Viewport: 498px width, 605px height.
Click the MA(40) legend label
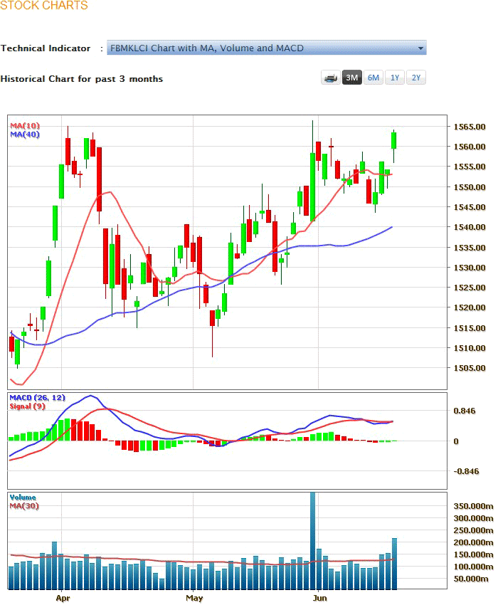coord(23,135)
